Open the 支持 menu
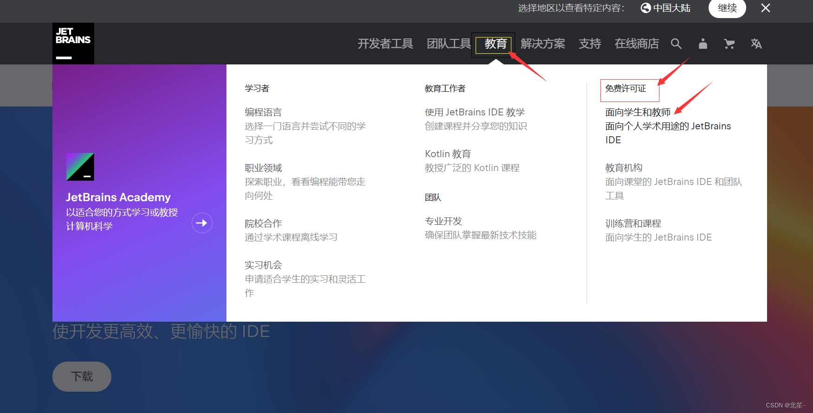Screen dimensions: 813x413 (590, 44)
